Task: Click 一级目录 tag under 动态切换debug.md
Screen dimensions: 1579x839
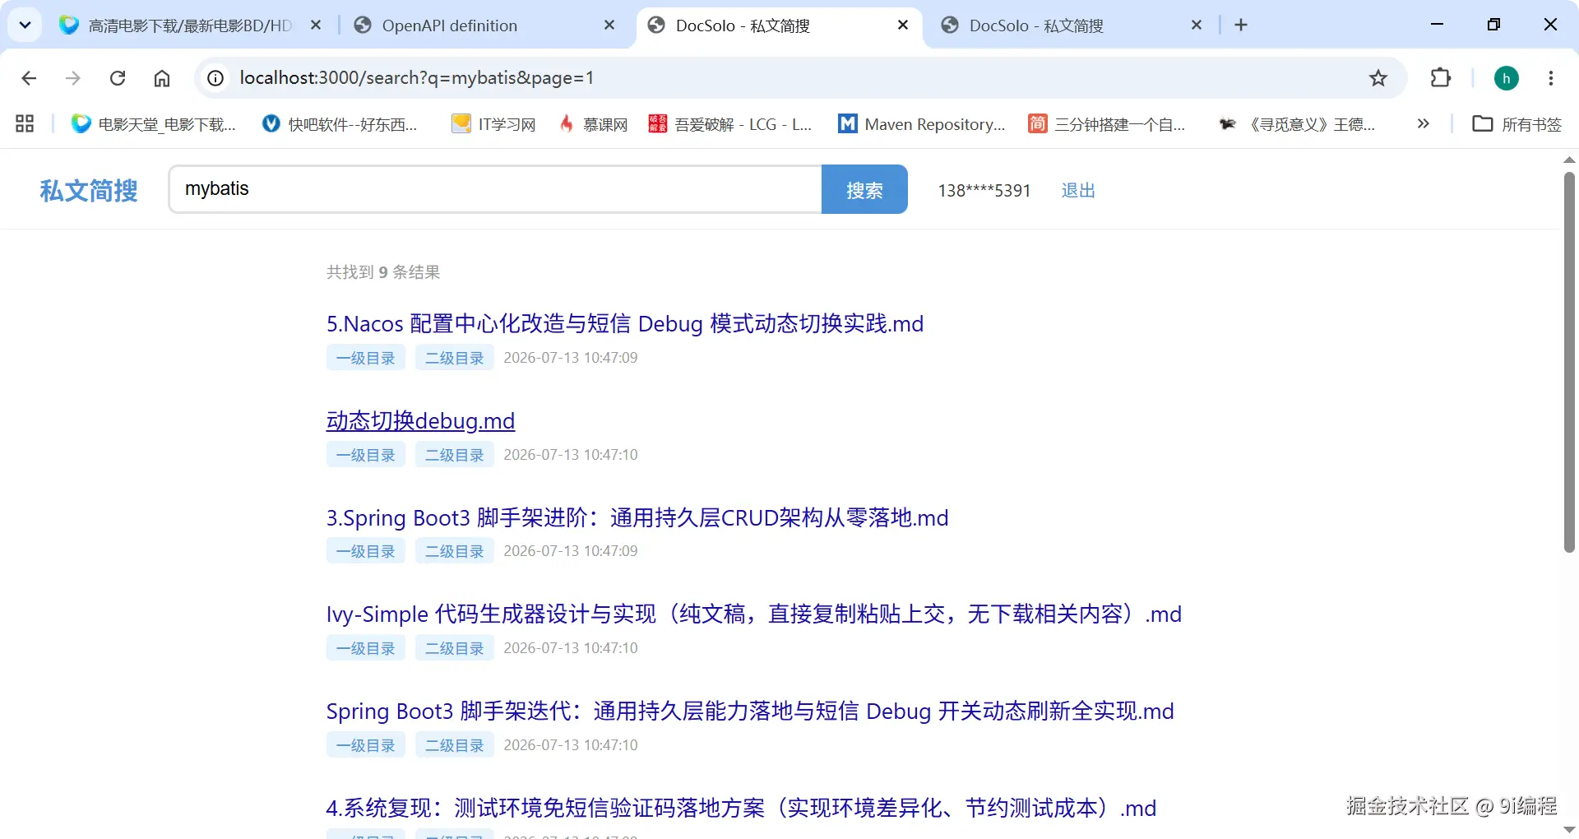Action: (366, 455)
